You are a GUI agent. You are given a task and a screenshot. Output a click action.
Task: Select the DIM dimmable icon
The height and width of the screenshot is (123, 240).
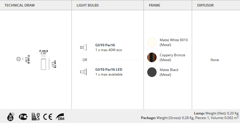click(60, 116)
